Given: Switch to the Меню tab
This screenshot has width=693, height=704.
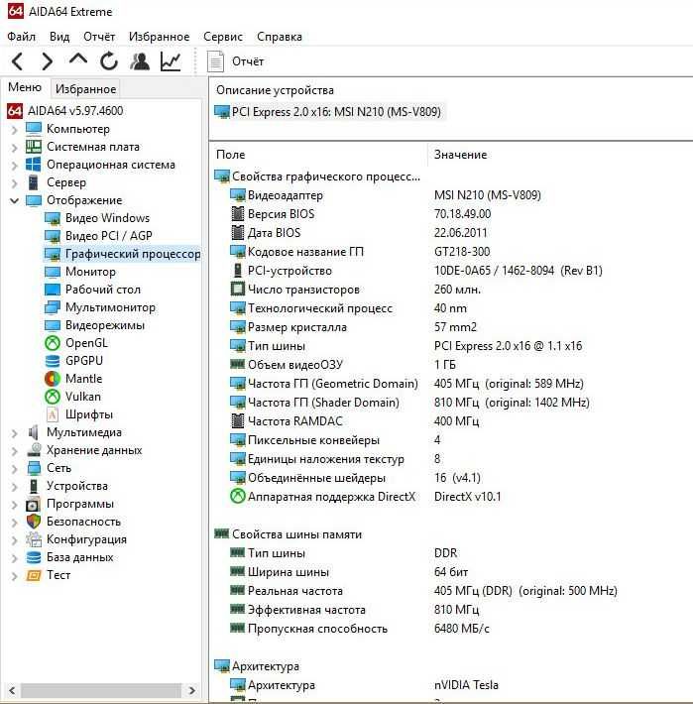Looking at the screenshot, I should [25, 87].
